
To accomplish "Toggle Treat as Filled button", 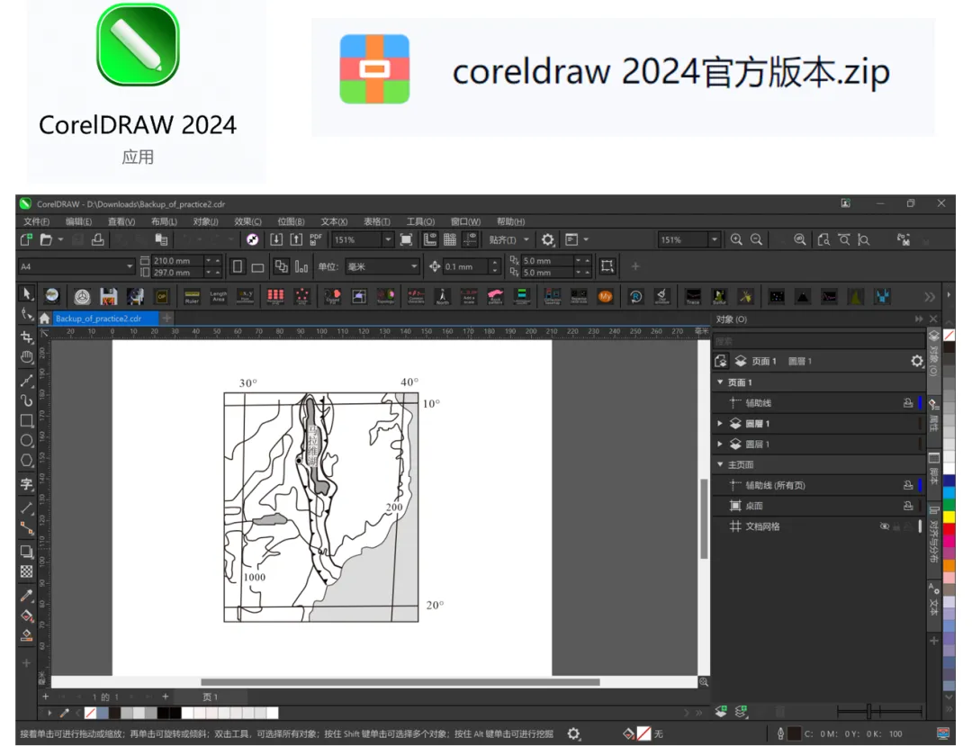I will pyautogui.click(x=607, y=266).
